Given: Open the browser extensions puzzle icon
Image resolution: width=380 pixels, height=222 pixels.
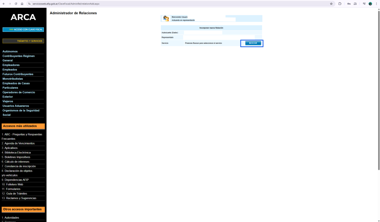Looking at the screenshot, I should (x=340, y=4).
